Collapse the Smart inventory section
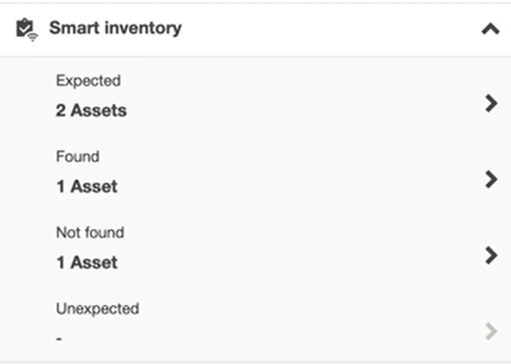Screen dimensions: 511x364 click(x=490, y=29)
